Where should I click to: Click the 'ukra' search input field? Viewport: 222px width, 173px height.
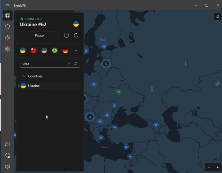(43, 63)
